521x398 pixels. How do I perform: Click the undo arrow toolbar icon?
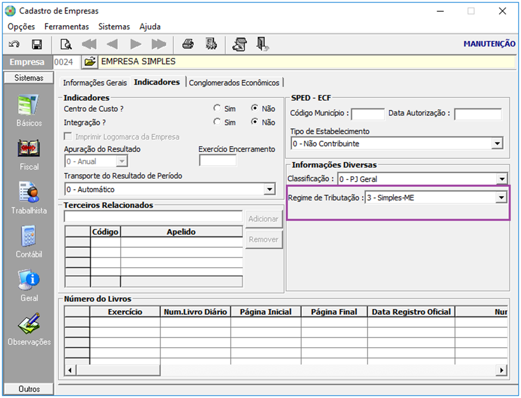point(14,44)
